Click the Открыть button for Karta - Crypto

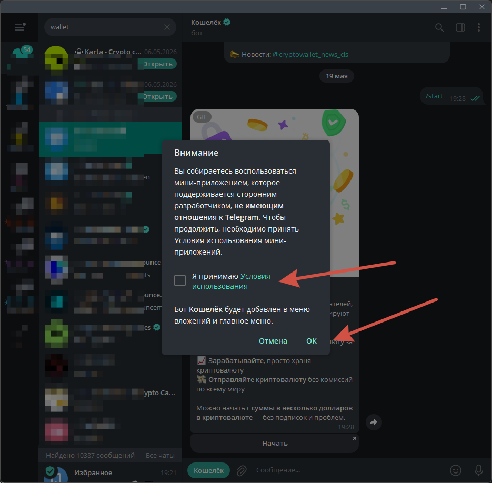pyautogui.click(x=158, y=64)
